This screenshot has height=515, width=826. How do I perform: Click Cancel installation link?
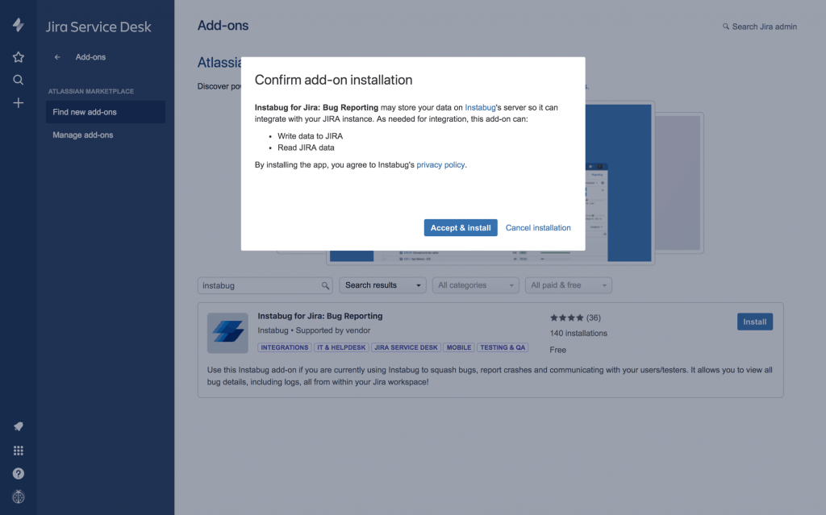point(538,227)
